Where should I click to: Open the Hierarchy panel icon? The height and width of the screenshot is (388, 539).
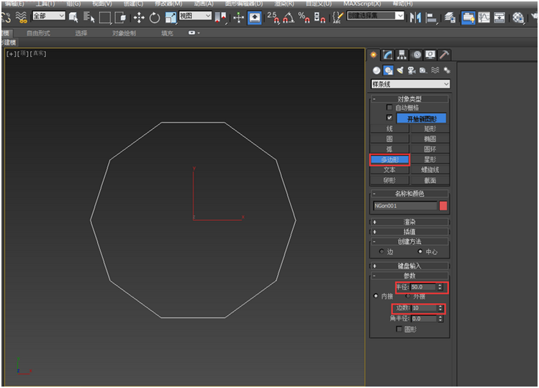coord(402,55)
